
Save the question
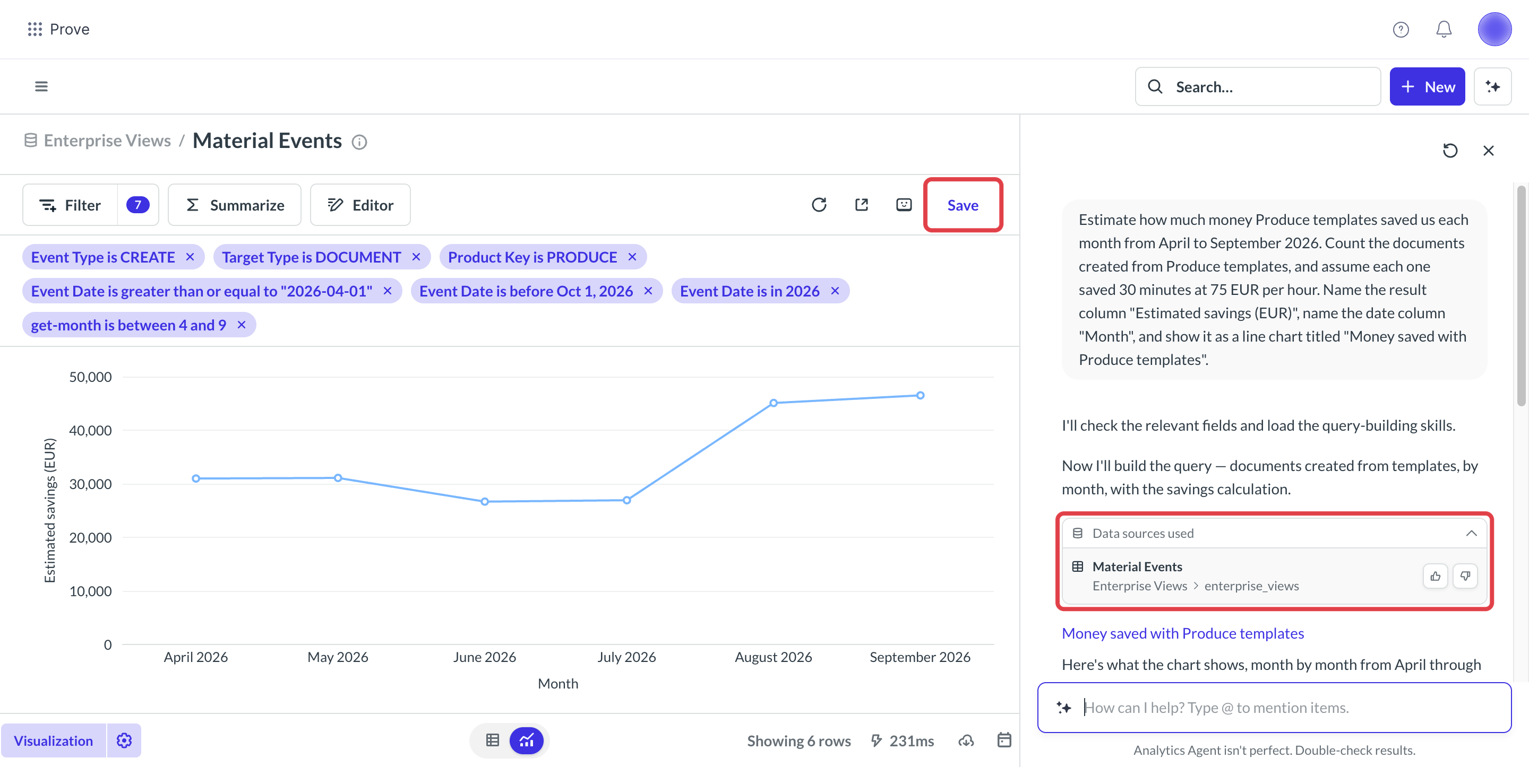tap(963, 205)
